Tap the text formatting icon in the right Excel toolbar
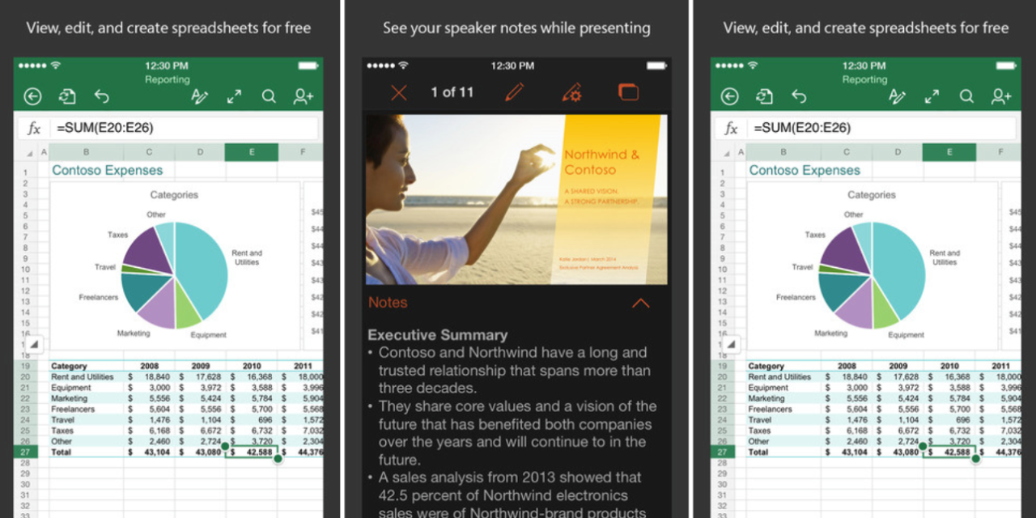This screenshot has width=1036, height=518. [x=897, y=97]
